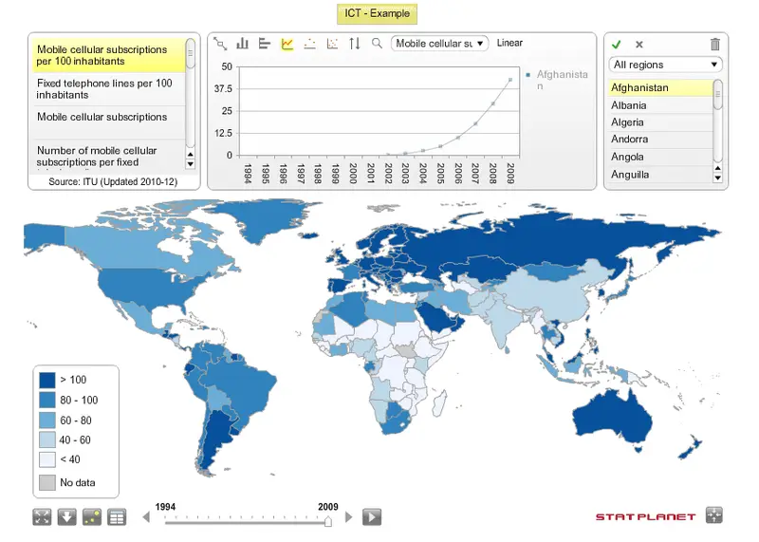Open the All regions dropdown
Image resolution: width=759 pixels, height=542 pixels.
[665, 65]
